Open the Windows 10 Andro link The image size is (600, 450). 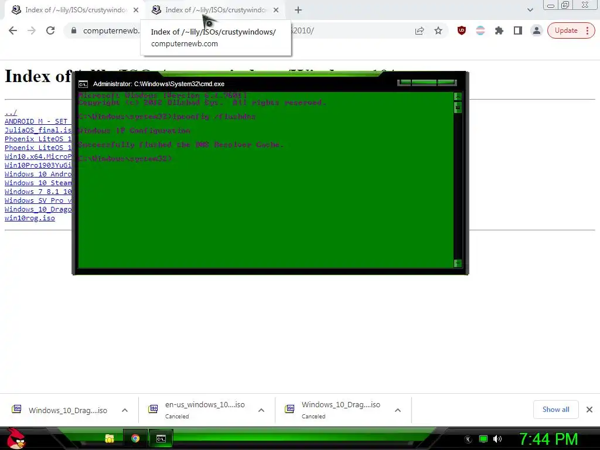click(x=38, y=174)
